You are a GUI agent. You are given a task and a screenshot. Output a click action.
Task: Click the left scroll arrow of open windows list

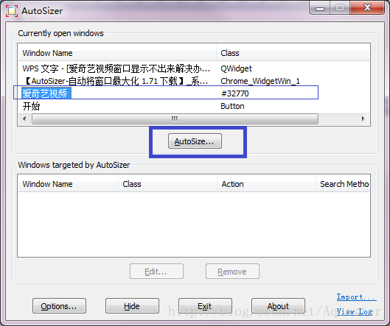click(24, 118)
